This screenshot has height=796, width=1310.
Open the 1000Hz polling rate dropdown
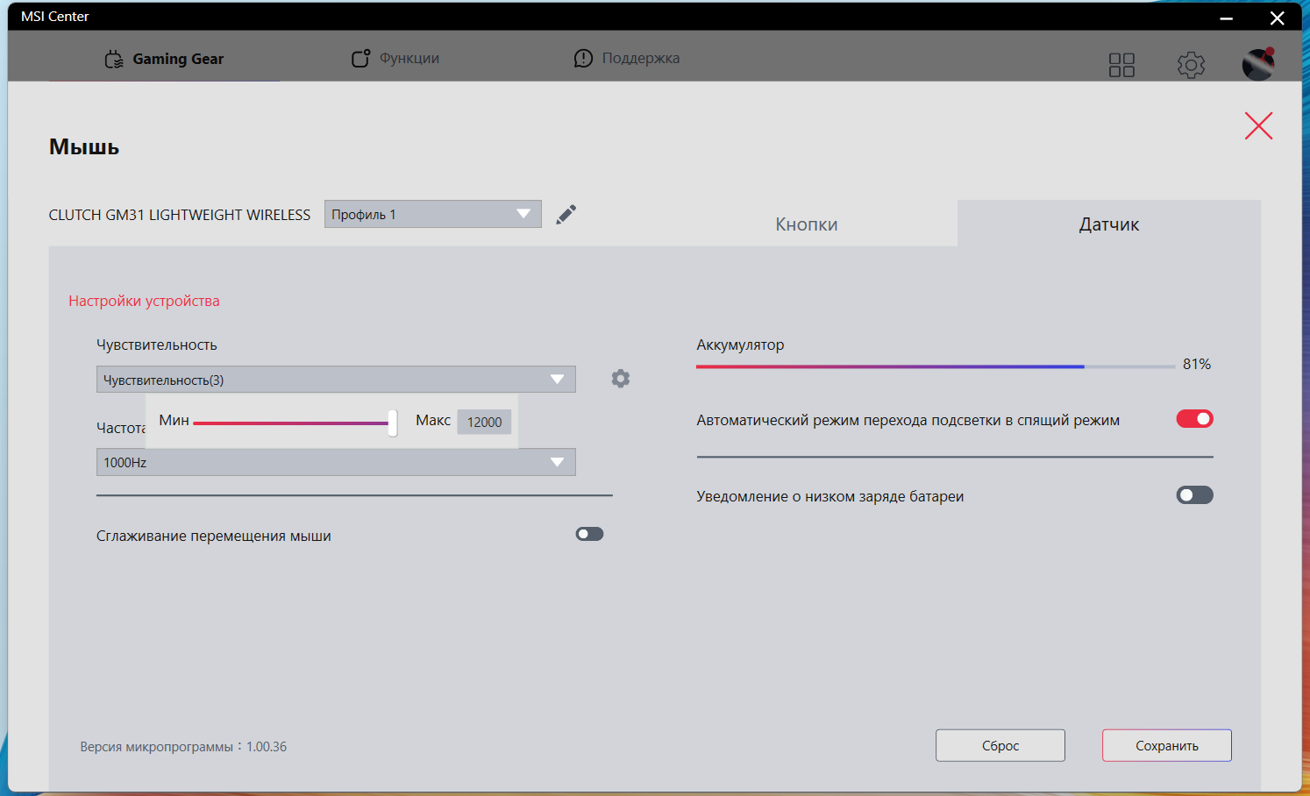[x=336, y=462]
